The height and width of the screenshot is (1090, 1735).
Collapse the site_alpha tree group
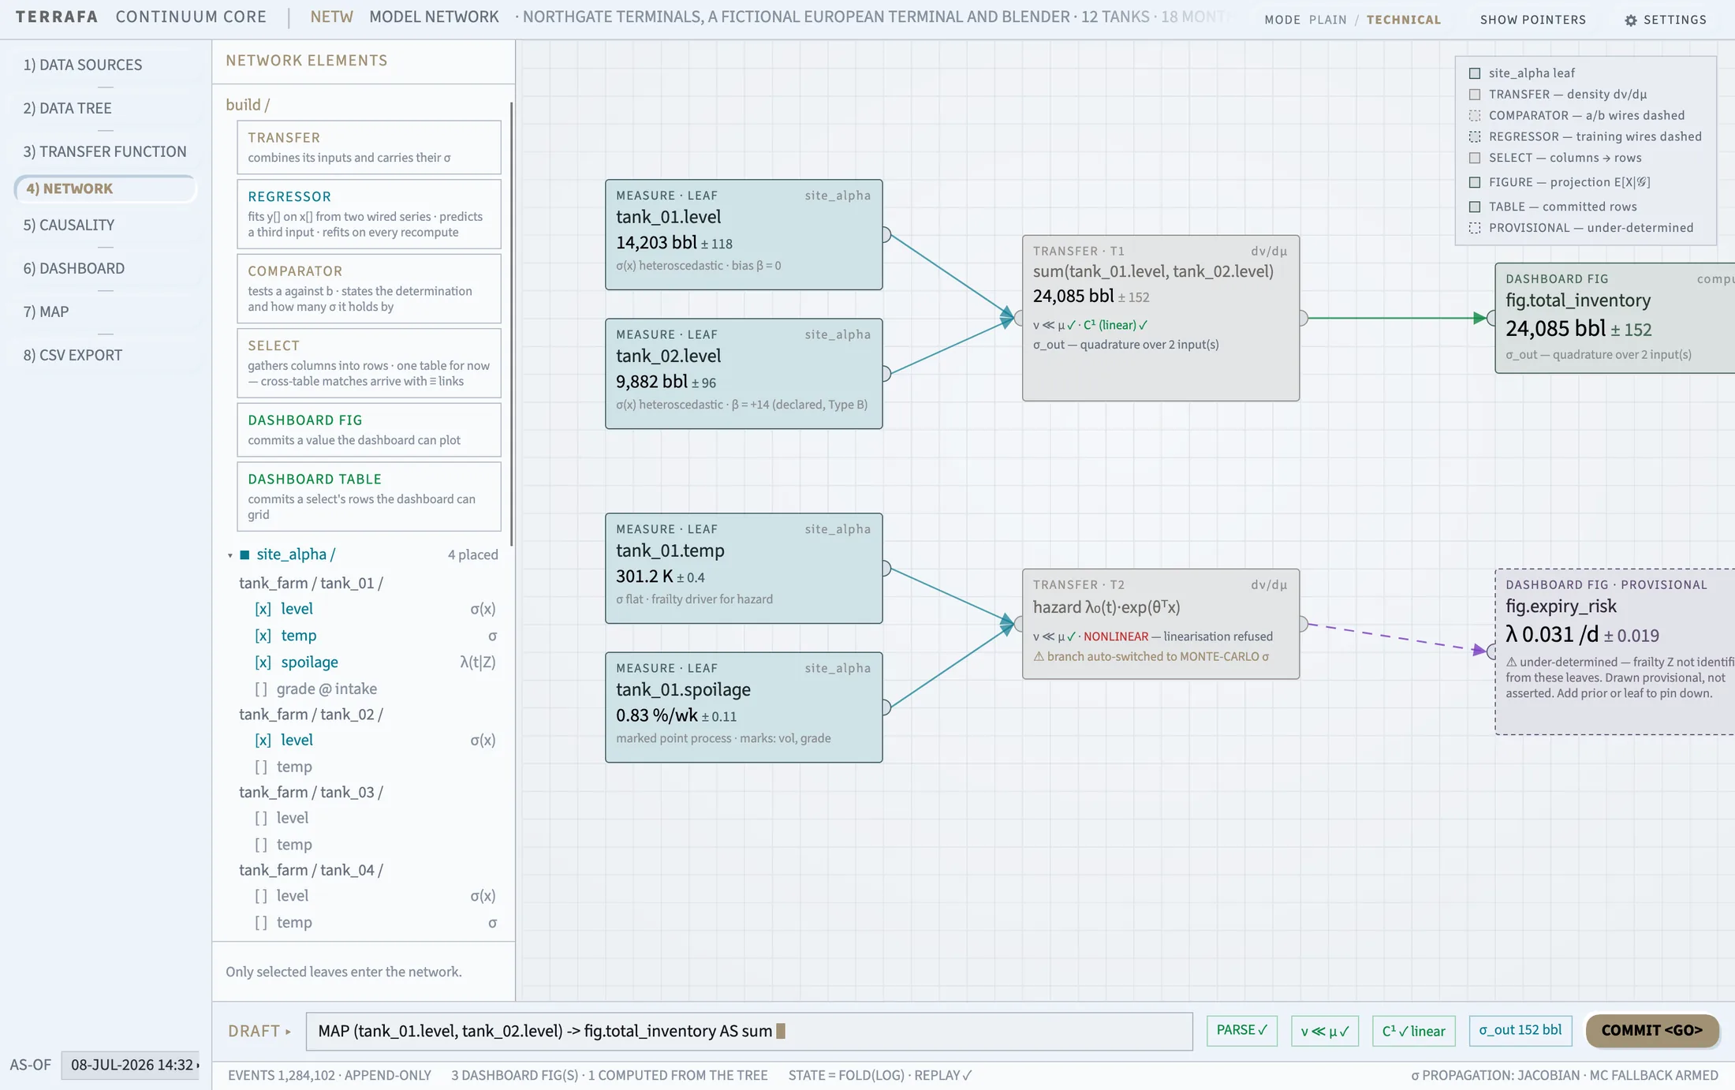230,555
